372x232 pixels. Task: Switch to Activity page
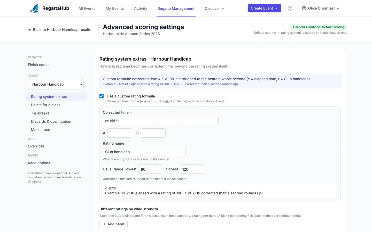click(x=141, y=9)
